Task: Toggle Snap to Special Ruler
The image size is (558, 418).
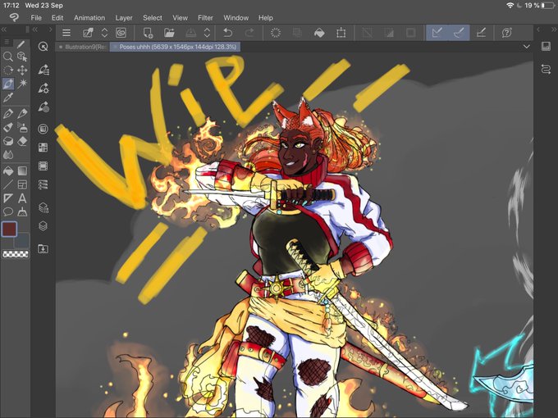Action: [459, 33]
